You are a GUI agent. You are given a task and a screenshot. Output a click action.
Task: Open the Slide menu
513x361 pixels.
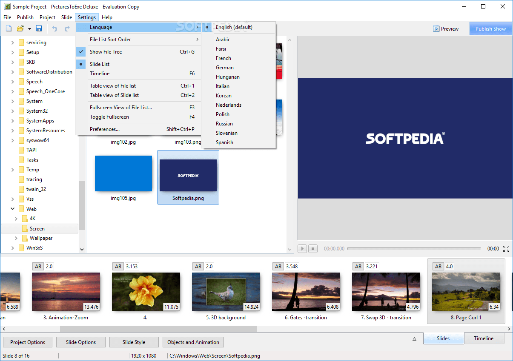[x=66, y=17]
